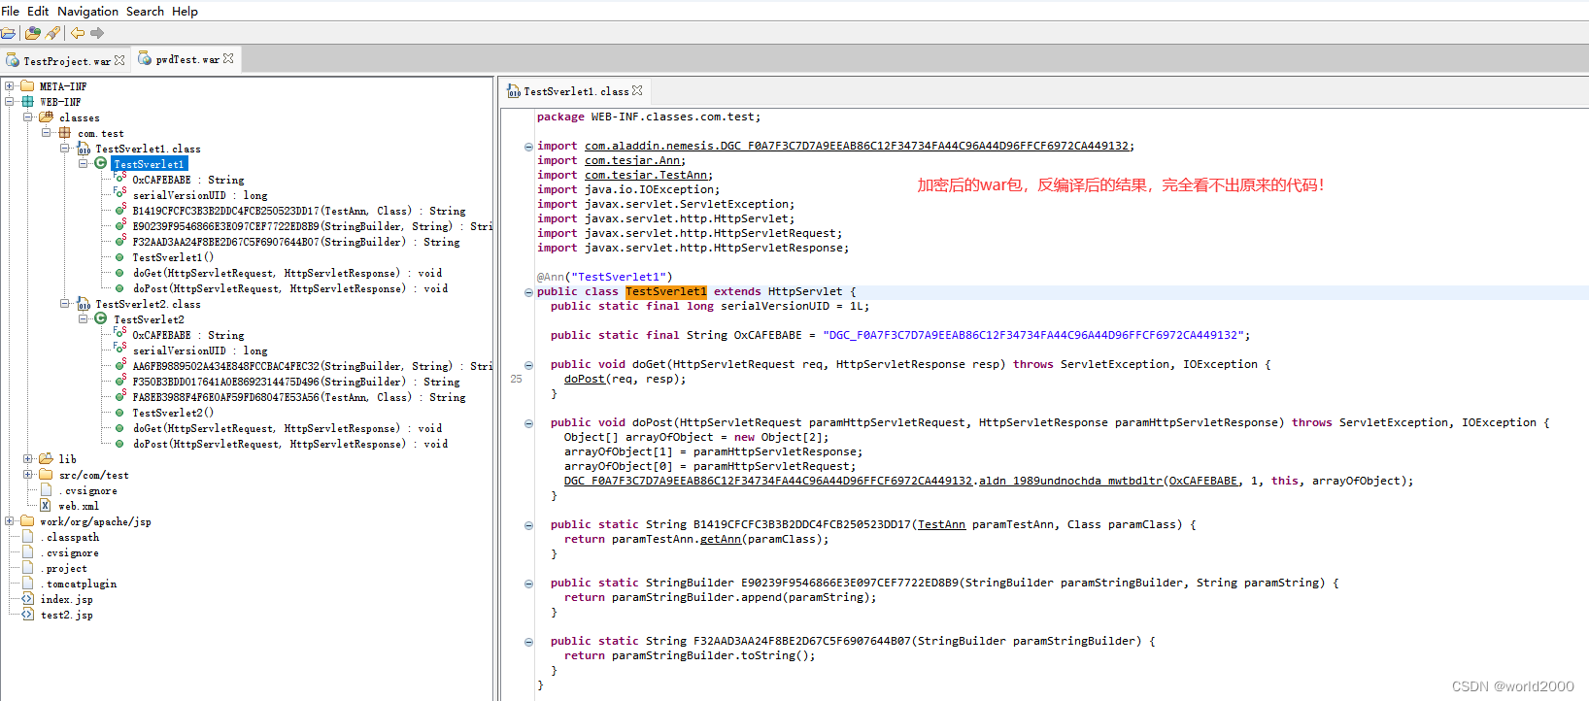Select TestSverlet1() constructor in tree
This screenshot has height=701, width=1589.
173,257
